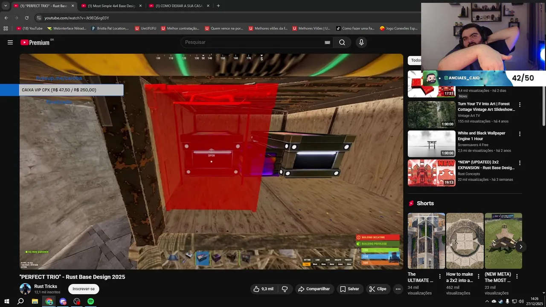Open the Rust Tricks channel avatar
The width and height of the screenshot is (546, 307).
[x=25, y=289]
